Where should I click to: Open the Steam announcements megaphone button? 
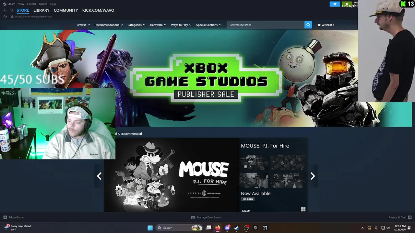(335, 4)
